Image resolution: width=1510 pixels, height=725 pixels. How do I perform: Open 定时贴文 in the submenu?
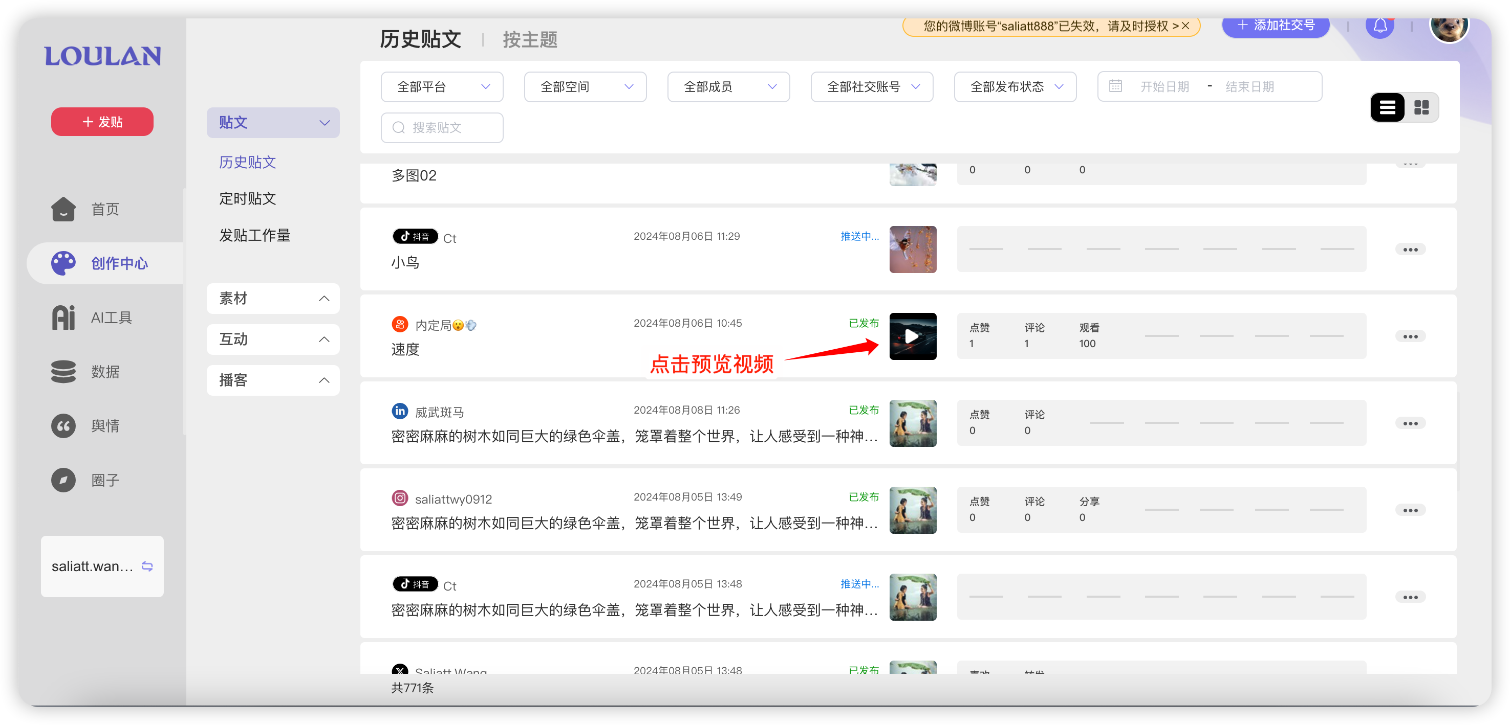pyautogui.click(x=247, y=198)
